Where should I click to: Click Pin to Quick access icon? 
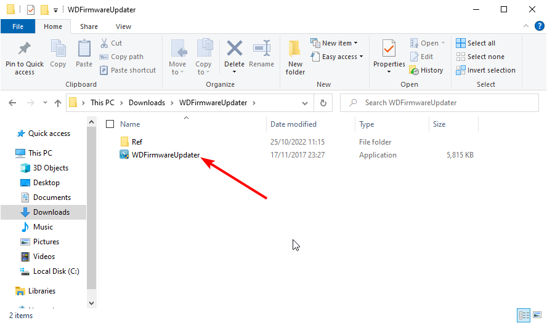pyautogui.click(x=25, y=49)
